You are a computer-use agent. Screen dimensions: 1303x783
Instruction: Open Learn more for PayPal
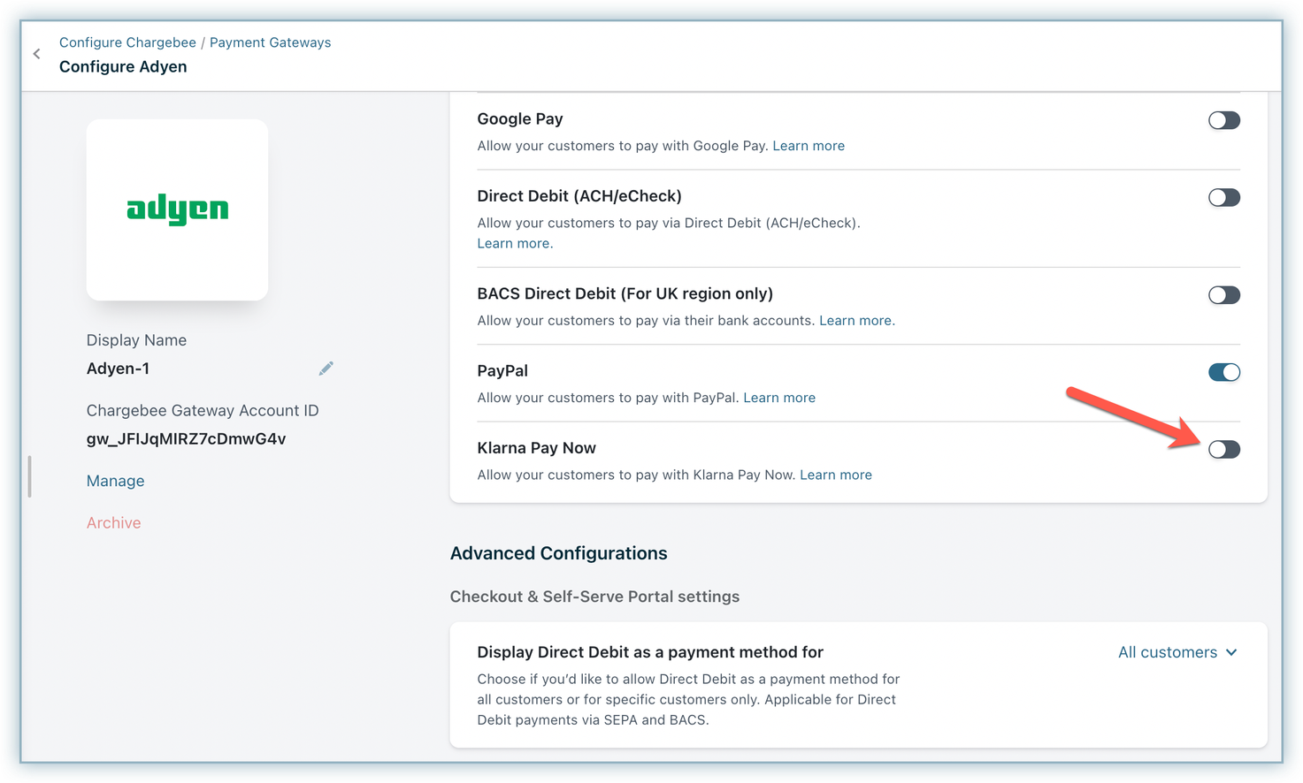(779, 398)
